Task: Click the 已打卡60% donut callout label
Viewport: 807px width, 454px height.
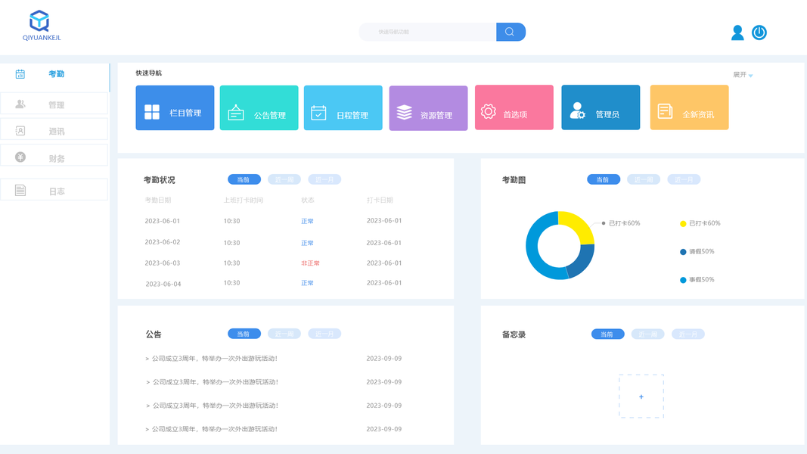Action: 624,223
